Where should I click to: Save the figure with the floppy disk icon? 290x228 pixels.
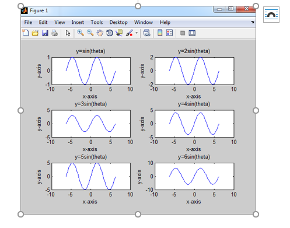point(45,33)
